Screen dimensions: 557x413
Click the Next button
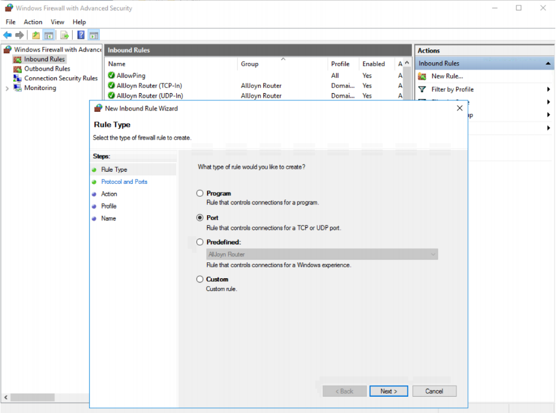click(389, 391)
